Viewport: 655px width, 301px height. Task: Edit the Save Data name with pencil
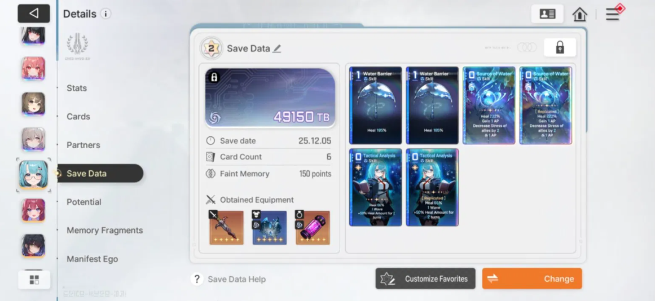[276, 48]
